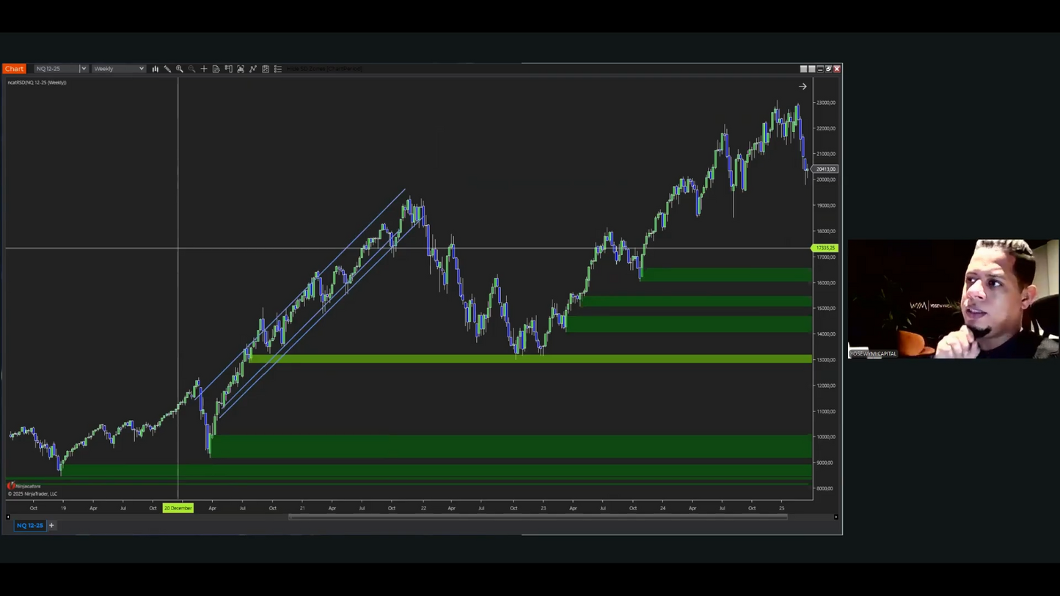Open the bar type chart style icon
Image resolution: width=1060 pixels, height=596 pixels.
click(155, 69)
